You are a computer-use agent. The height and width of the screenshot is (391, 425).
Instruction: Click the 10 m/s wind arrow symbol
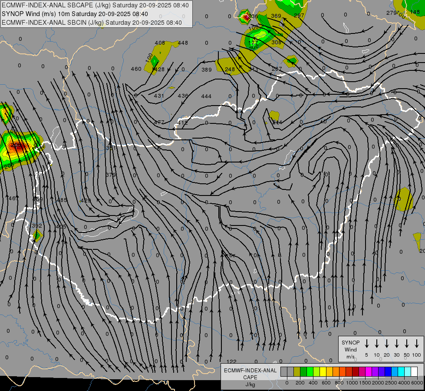coord(376,343)
